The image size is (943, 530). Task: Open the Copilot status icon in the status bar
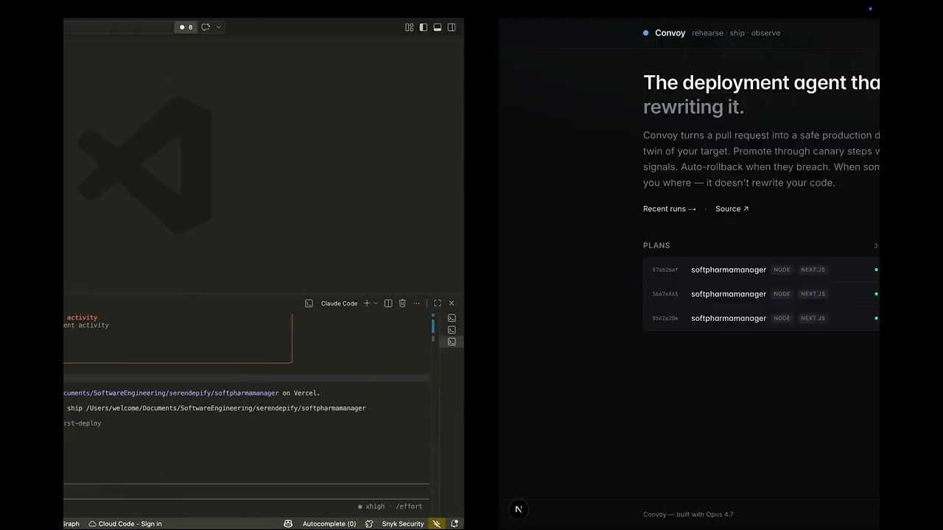click(288, 523)
